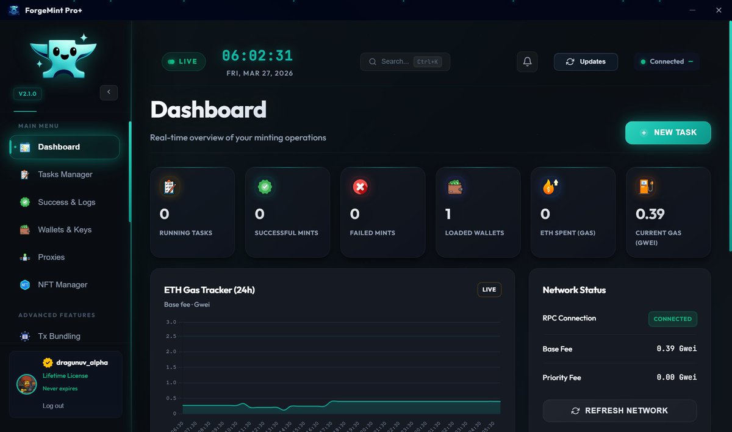Click the Running Tasks card icon
732x432 pixels.
[x=169, y=187]
